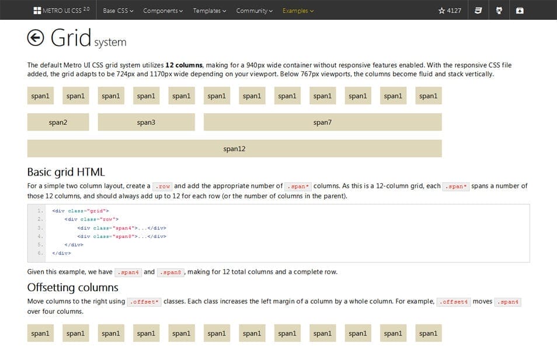Click the .offset4 code badge
Screen dimensions: 557x350
click(x=454, y=302)
